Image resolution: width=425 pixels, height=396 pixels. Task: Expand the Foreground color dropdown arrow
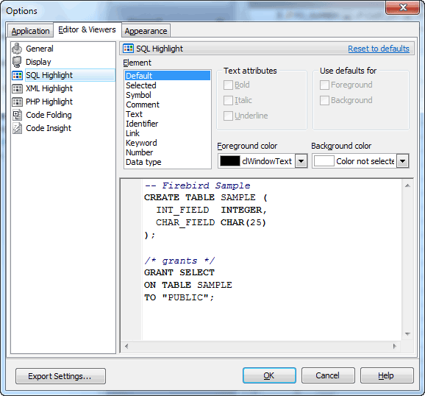(x=301, y=161)
